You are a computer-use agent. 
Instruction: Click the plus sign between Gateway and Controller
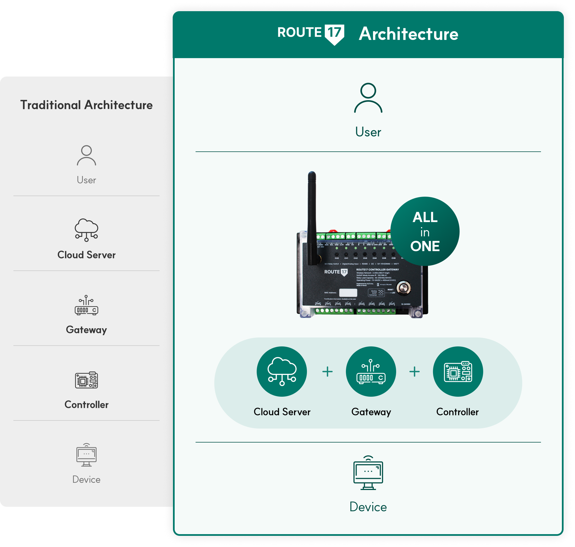pos(414,372)
